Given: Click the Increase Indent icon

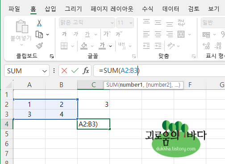Looking at the screenshot, I should click(158, 46).
